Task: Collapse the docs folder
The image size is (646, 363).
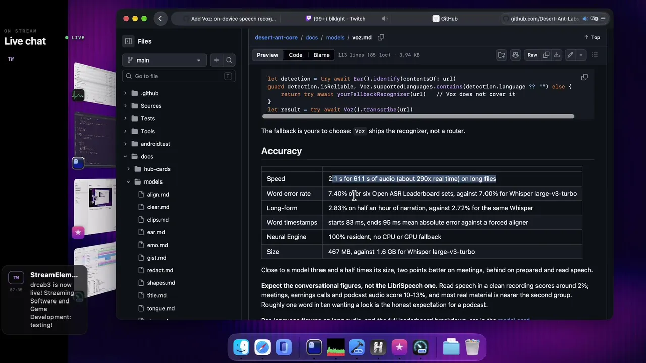Action: (x=125, y=156)
